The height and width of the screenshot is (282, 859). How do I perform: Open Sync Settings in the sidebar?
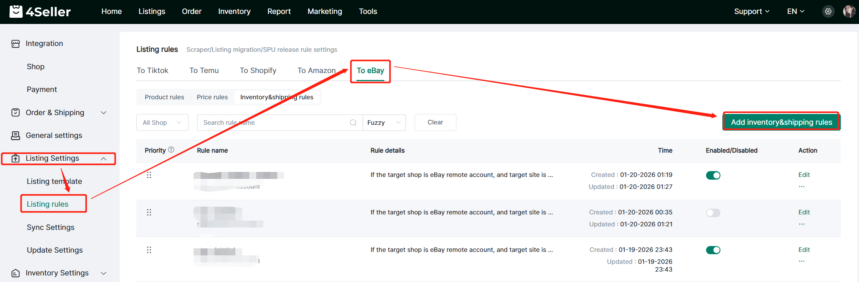[x=50, y=227]
